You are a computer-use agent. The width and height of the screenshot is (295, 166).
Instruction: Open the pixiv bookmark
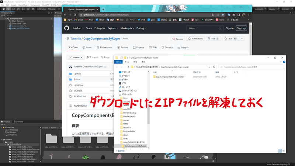pos(151,20)
